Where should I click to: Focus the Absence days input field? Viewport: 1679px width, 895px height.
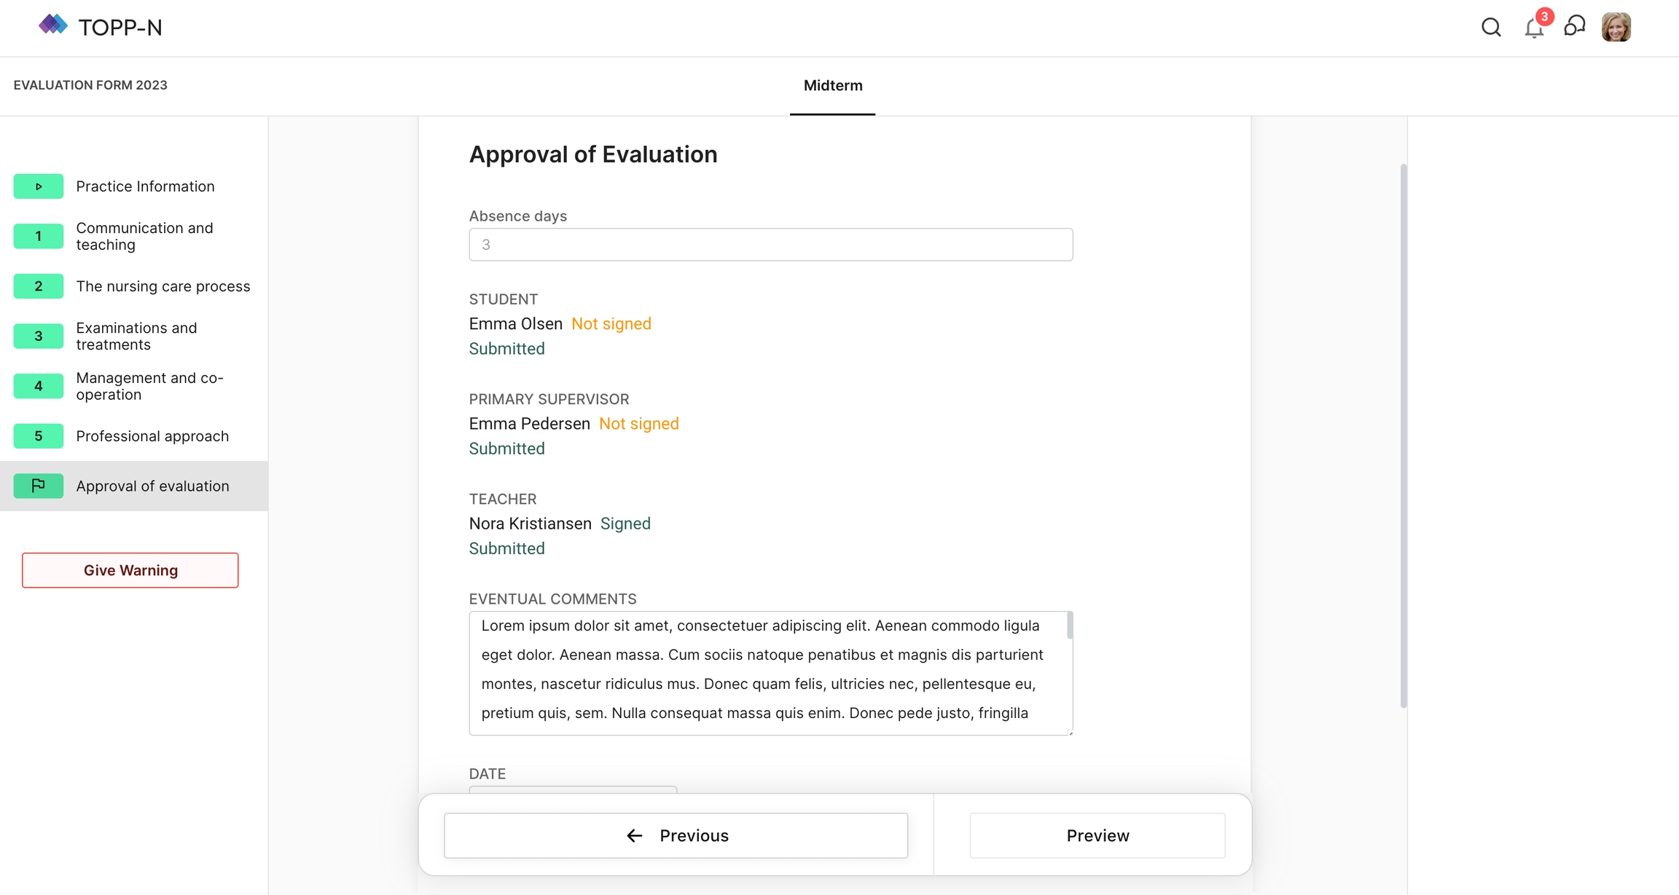pos(770,245)
